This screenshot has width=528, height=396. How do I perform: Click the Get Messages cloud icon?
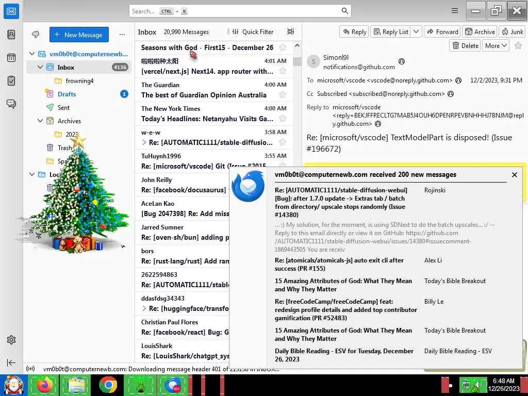click(36, 35)
